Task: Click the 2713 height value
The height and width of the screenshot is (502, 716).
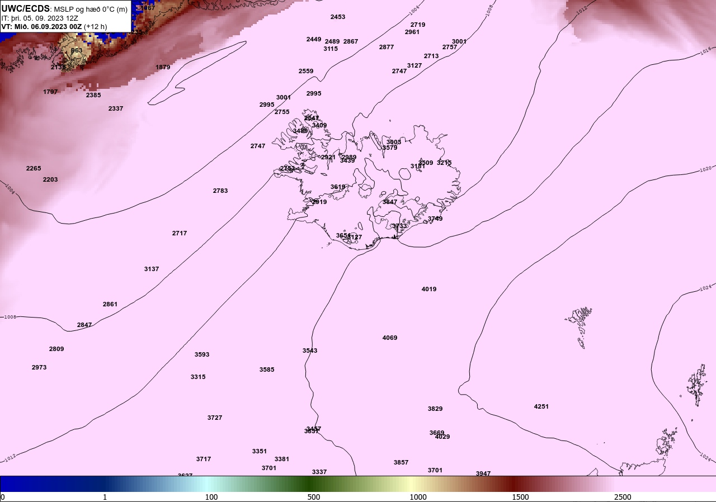Action: 431,56
